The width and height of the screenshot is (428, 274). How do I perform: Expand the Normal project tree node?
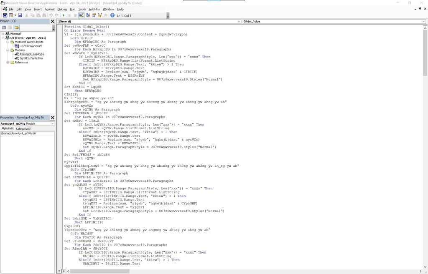pyautogui.click(x=3, y=33)
